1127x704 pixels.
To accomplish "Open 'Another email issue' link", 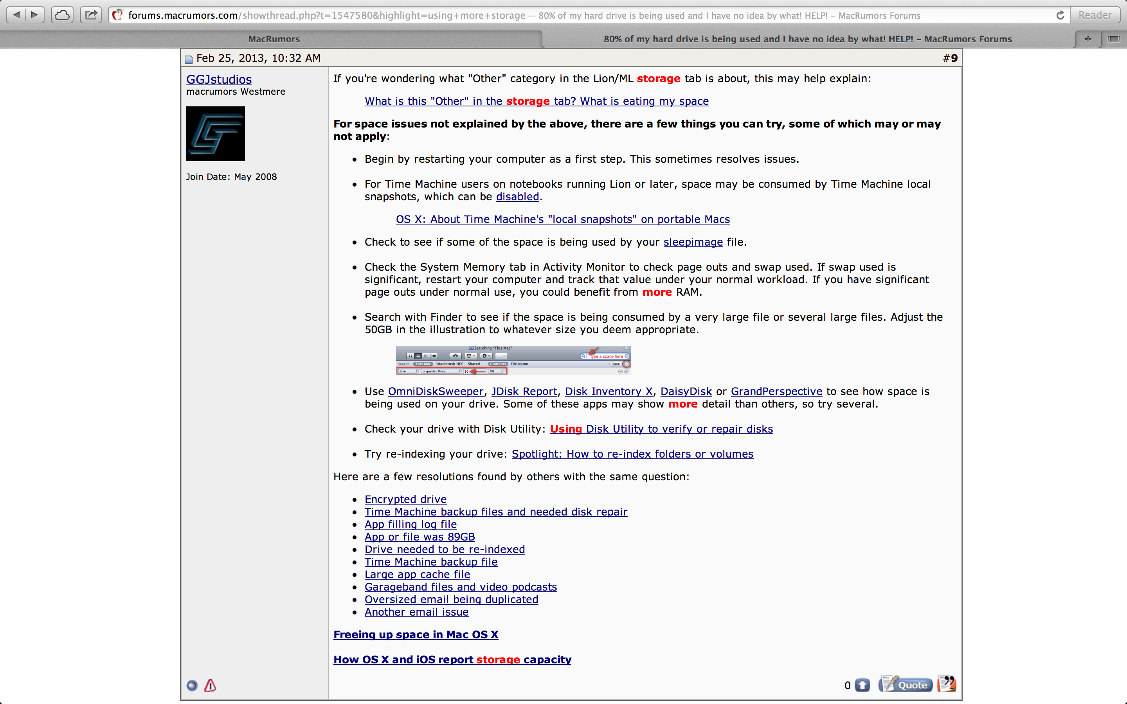I will (x=416, y=612).
